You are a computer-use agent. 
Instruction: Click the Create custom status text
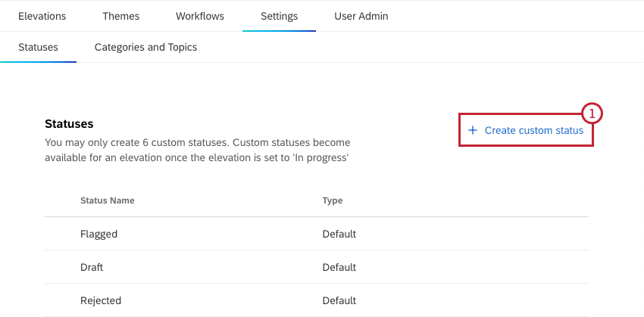tap(533, 130)
